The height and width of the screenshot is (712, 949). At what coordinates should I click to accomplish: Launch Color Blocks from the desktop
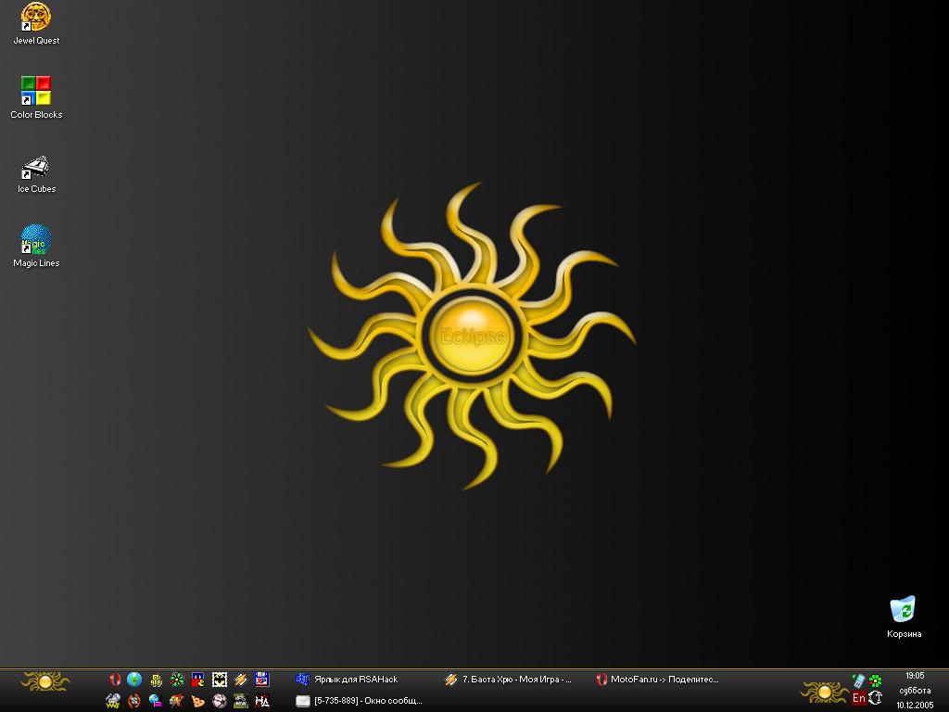click(x=36, y=97)
